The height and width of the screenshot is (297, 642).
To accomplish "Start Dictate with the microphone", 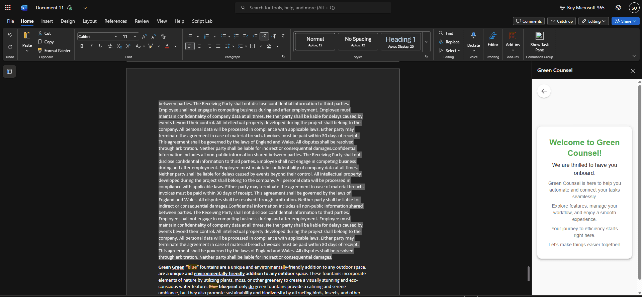I will 473,35.
